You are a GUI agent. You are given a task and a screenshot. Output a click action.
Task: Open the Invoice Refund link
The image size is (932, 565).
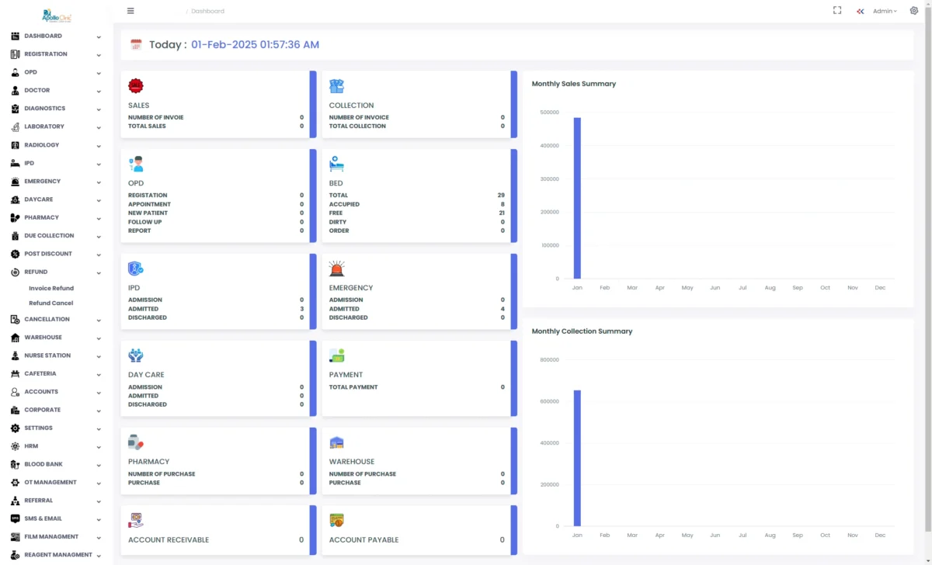(51, 288)
